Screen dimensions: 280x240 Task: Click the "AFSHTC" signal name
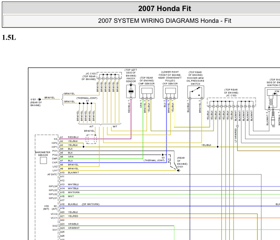point(52,174)
